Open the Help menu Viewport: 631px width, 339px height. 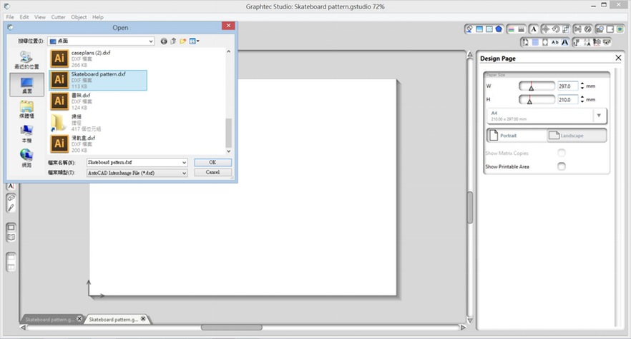[98, 17]
